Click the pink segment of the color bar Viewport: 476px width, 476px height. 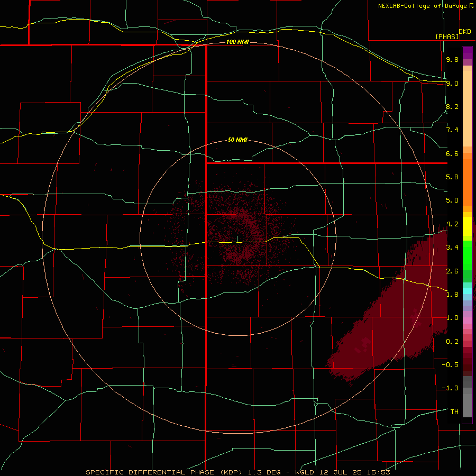[467, 321]
